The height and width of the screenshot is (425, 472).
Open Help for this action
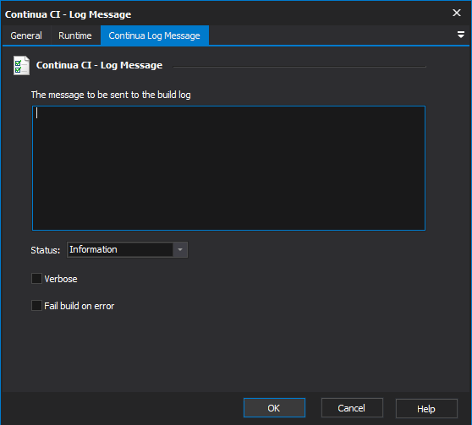pyautogui.click(x=426, y=408)
